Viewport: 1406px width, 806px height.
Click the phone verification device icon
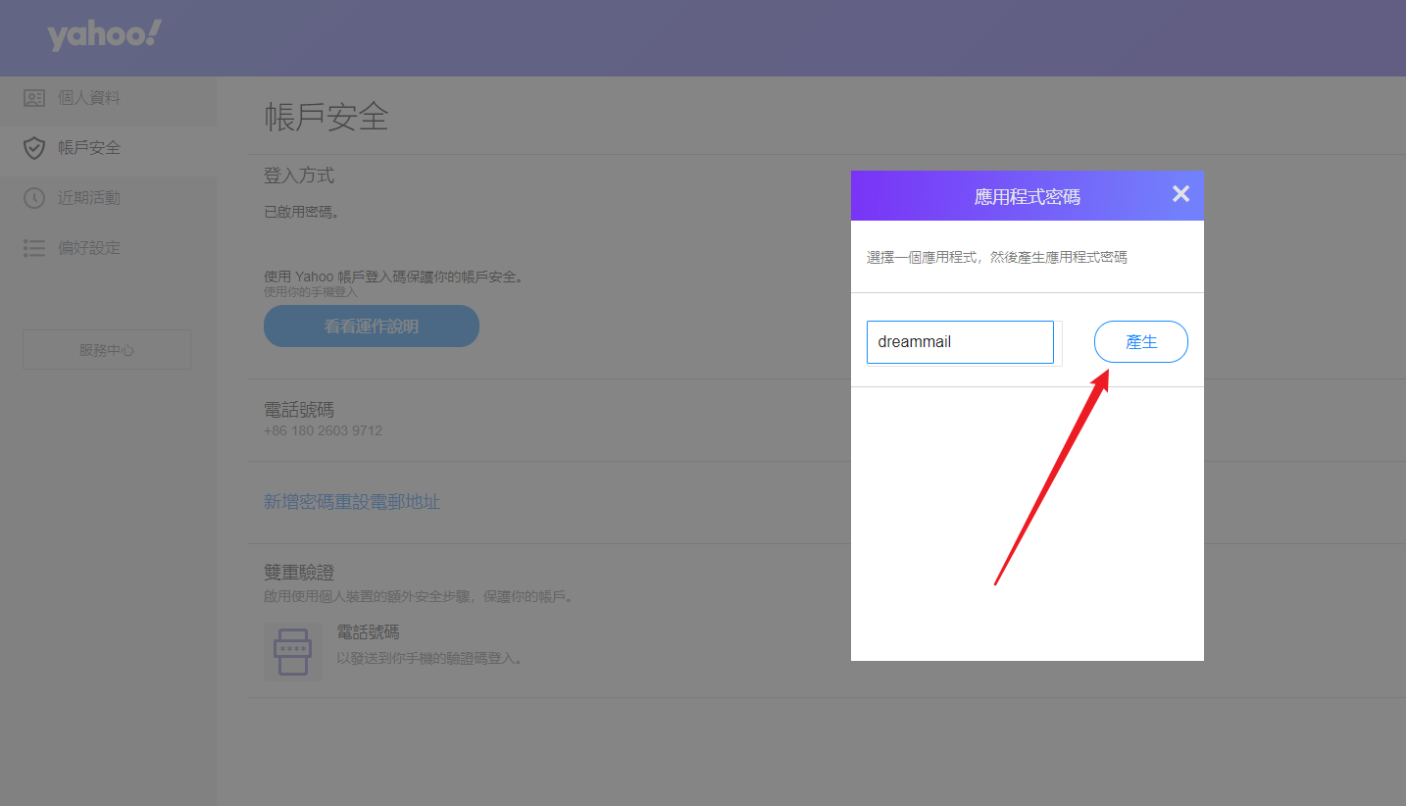pos(293,651)
